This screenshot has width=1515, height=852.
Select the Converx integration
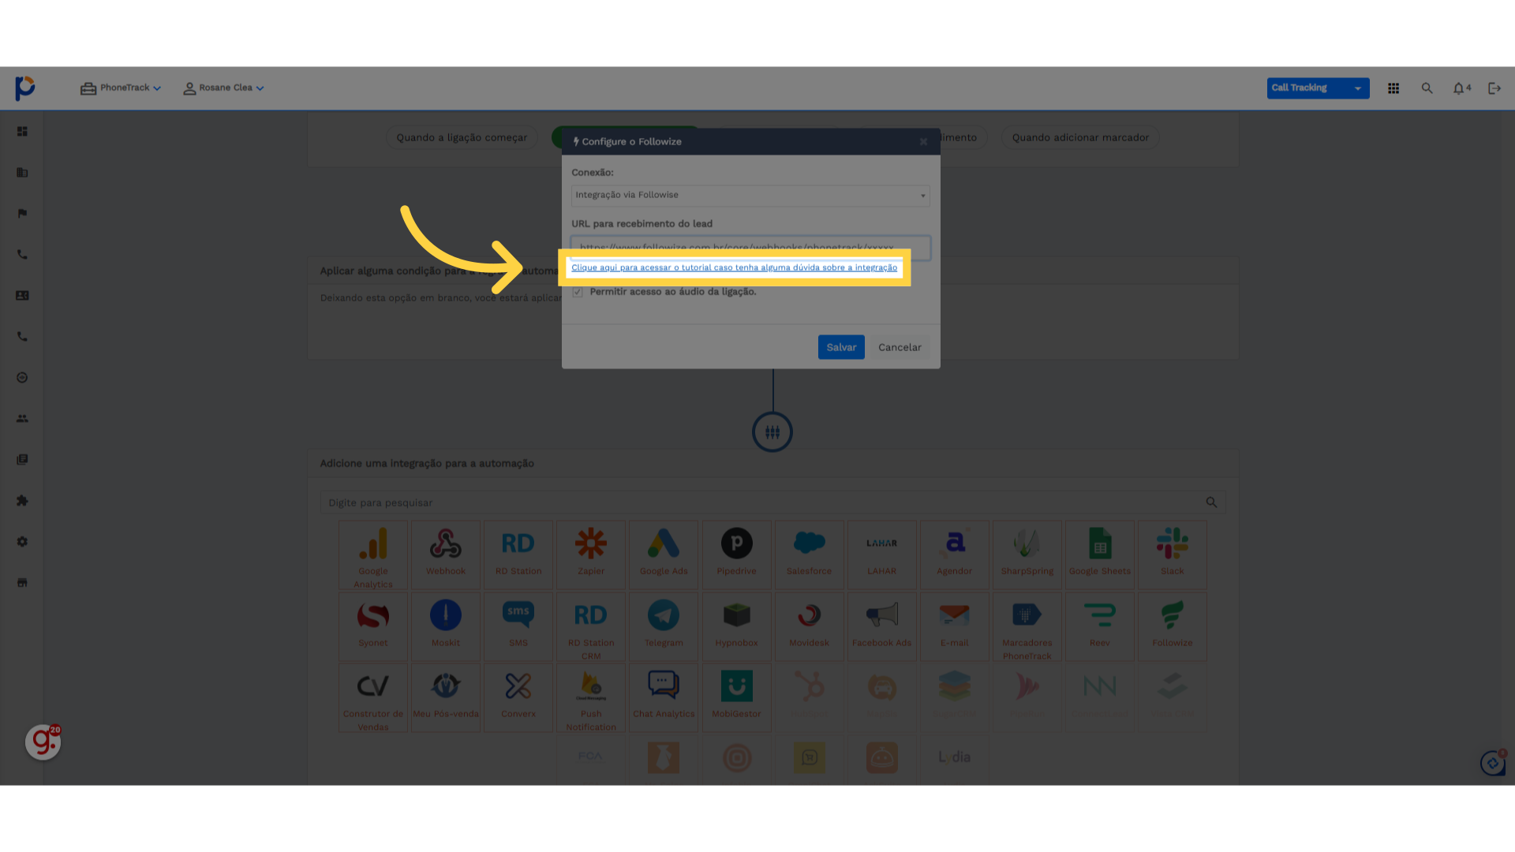tap(518, 698)
